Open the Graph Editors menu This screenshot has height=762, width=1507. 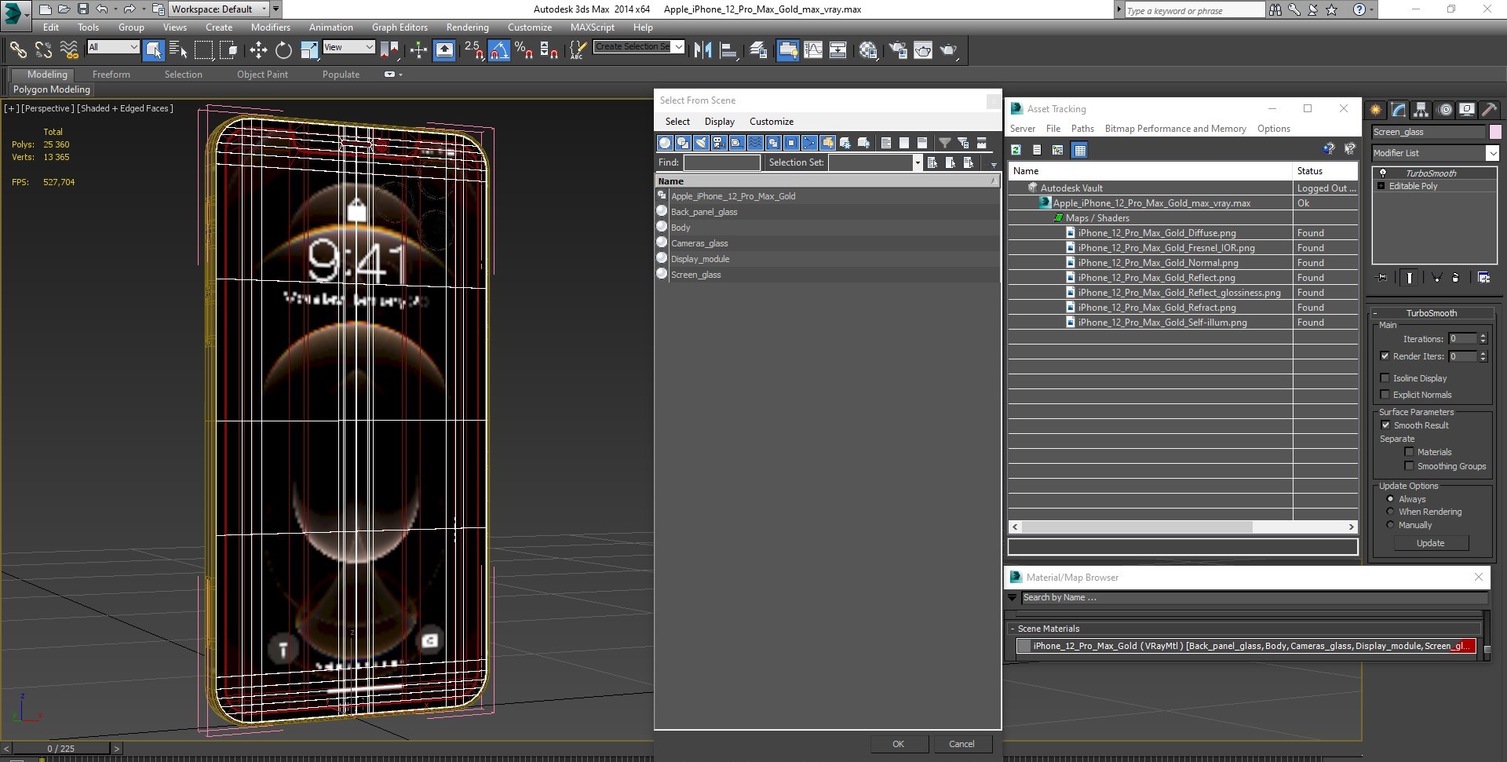pyautogui.click(x=400, y=27)
